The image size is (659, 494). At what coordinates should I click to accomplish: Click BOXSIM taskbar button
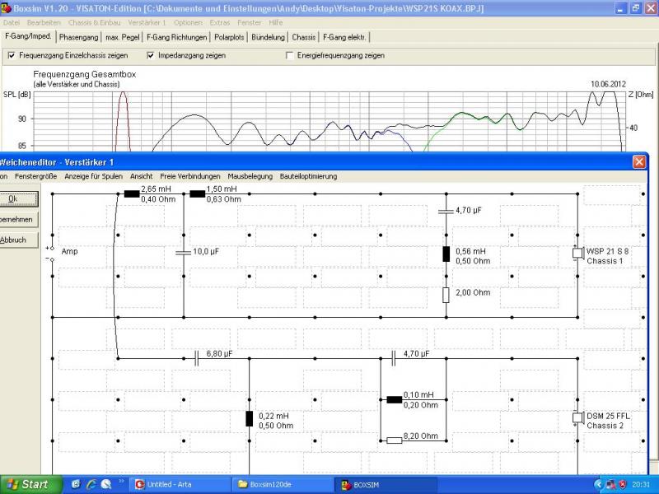pyautogui.click(x=386, y=484)
